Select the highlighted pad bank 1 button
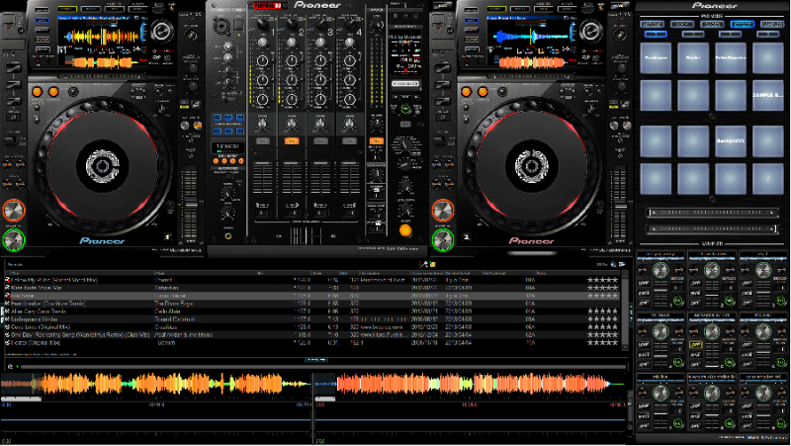The image size is (791, 446). (656, 34)
